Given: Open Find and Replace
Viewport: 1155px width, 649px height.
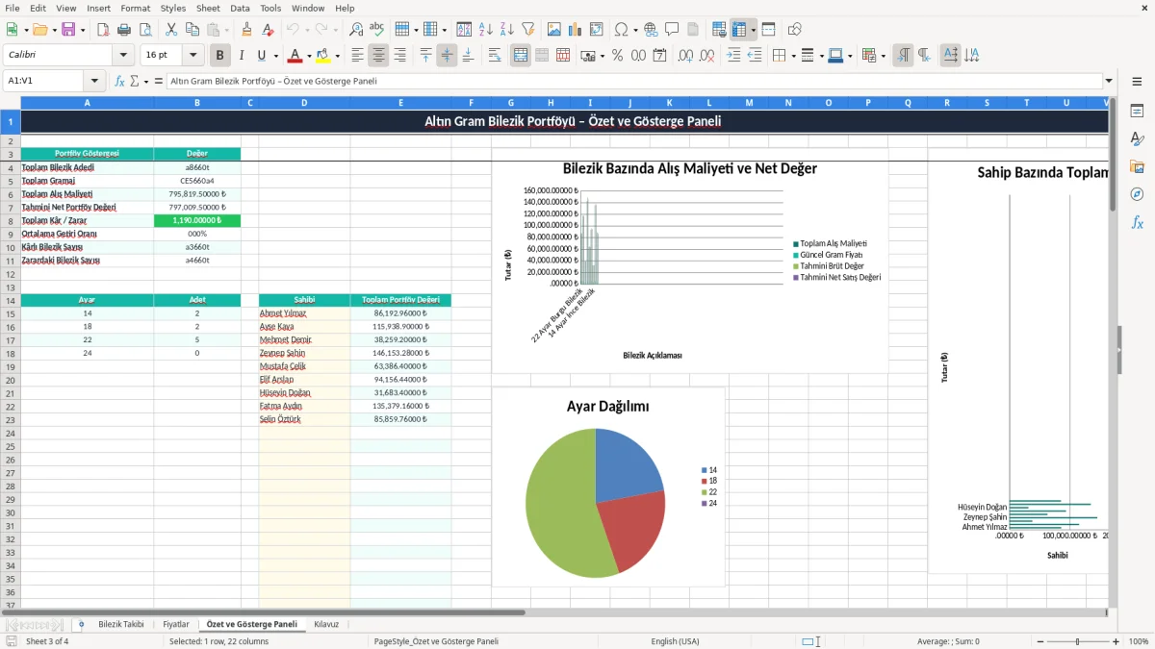Looking at the screenshot, I should pos(356,30).
